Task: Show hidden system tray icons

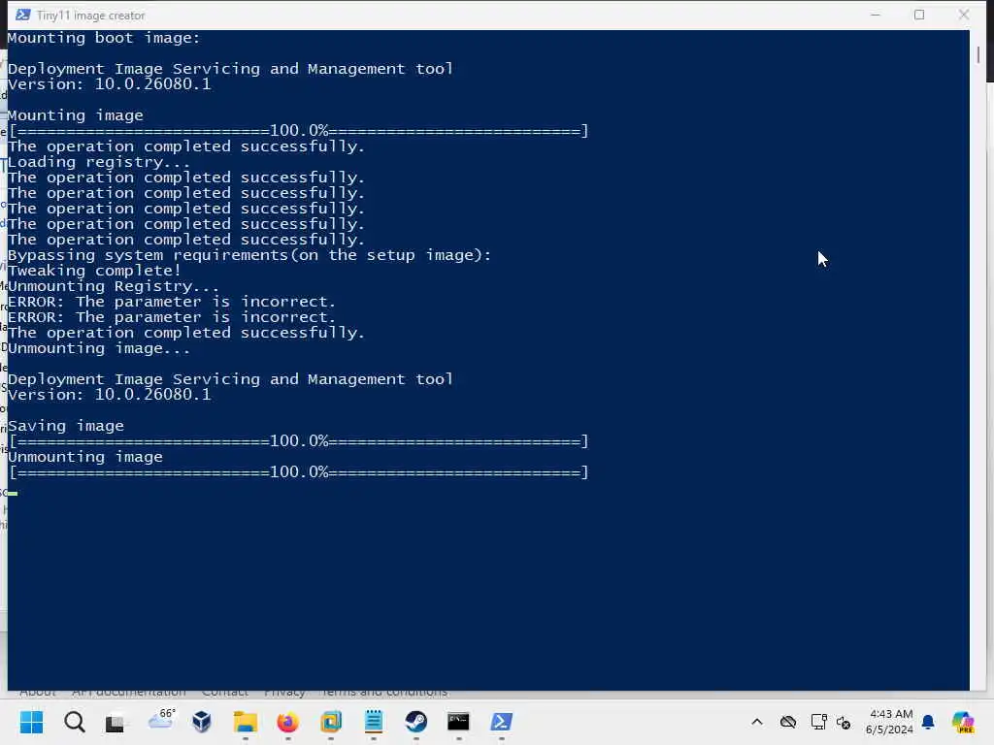Action: 757,722
